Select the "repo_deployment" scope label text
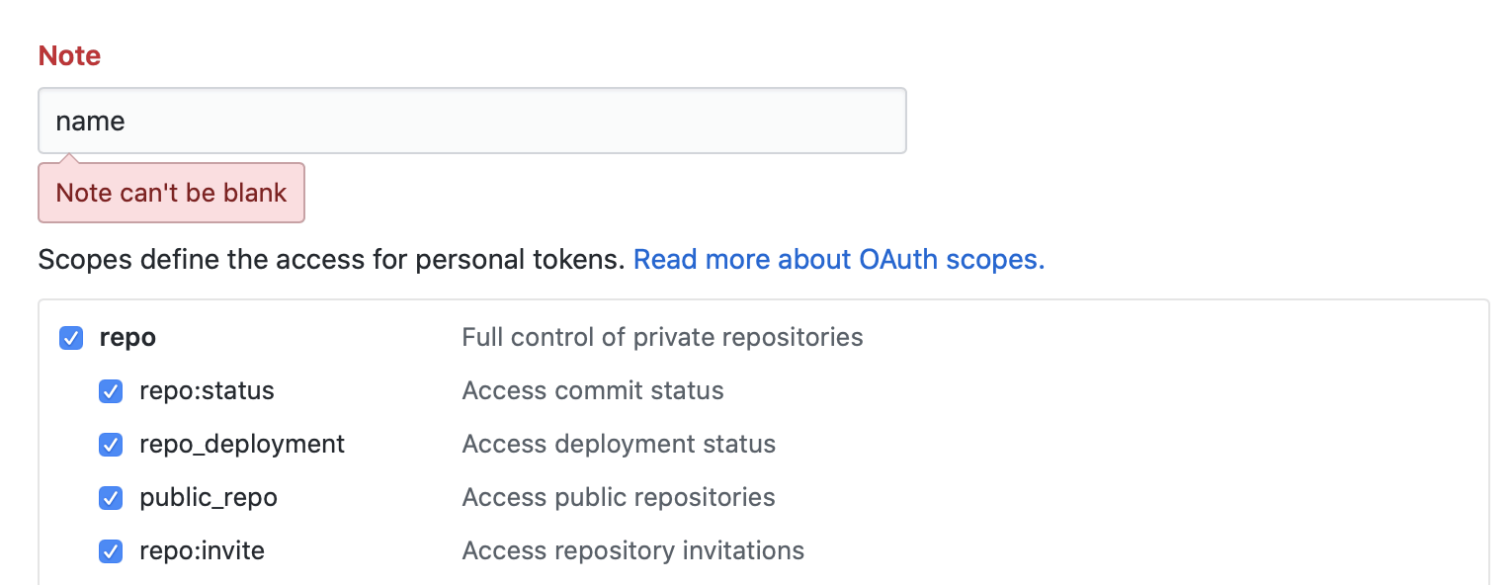The width and height of the screenshot is (1512, 585). click(x=242, y=445)
